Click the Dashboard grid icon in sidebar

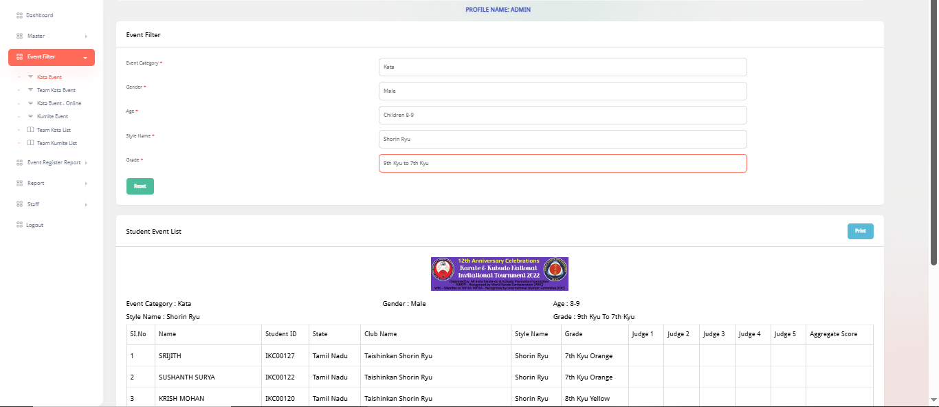click(20, 15)
